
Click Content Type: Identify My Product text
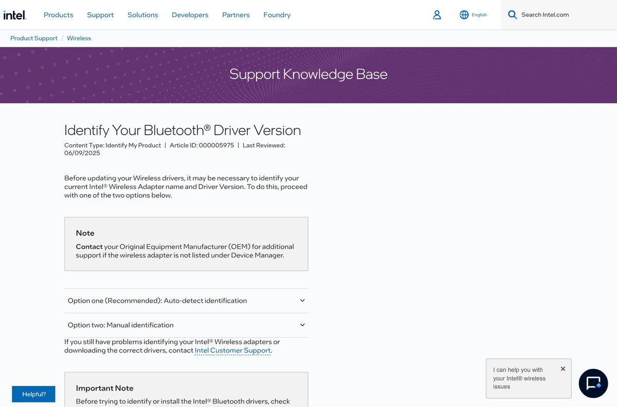pyautogui.click(x=113, y=145)
